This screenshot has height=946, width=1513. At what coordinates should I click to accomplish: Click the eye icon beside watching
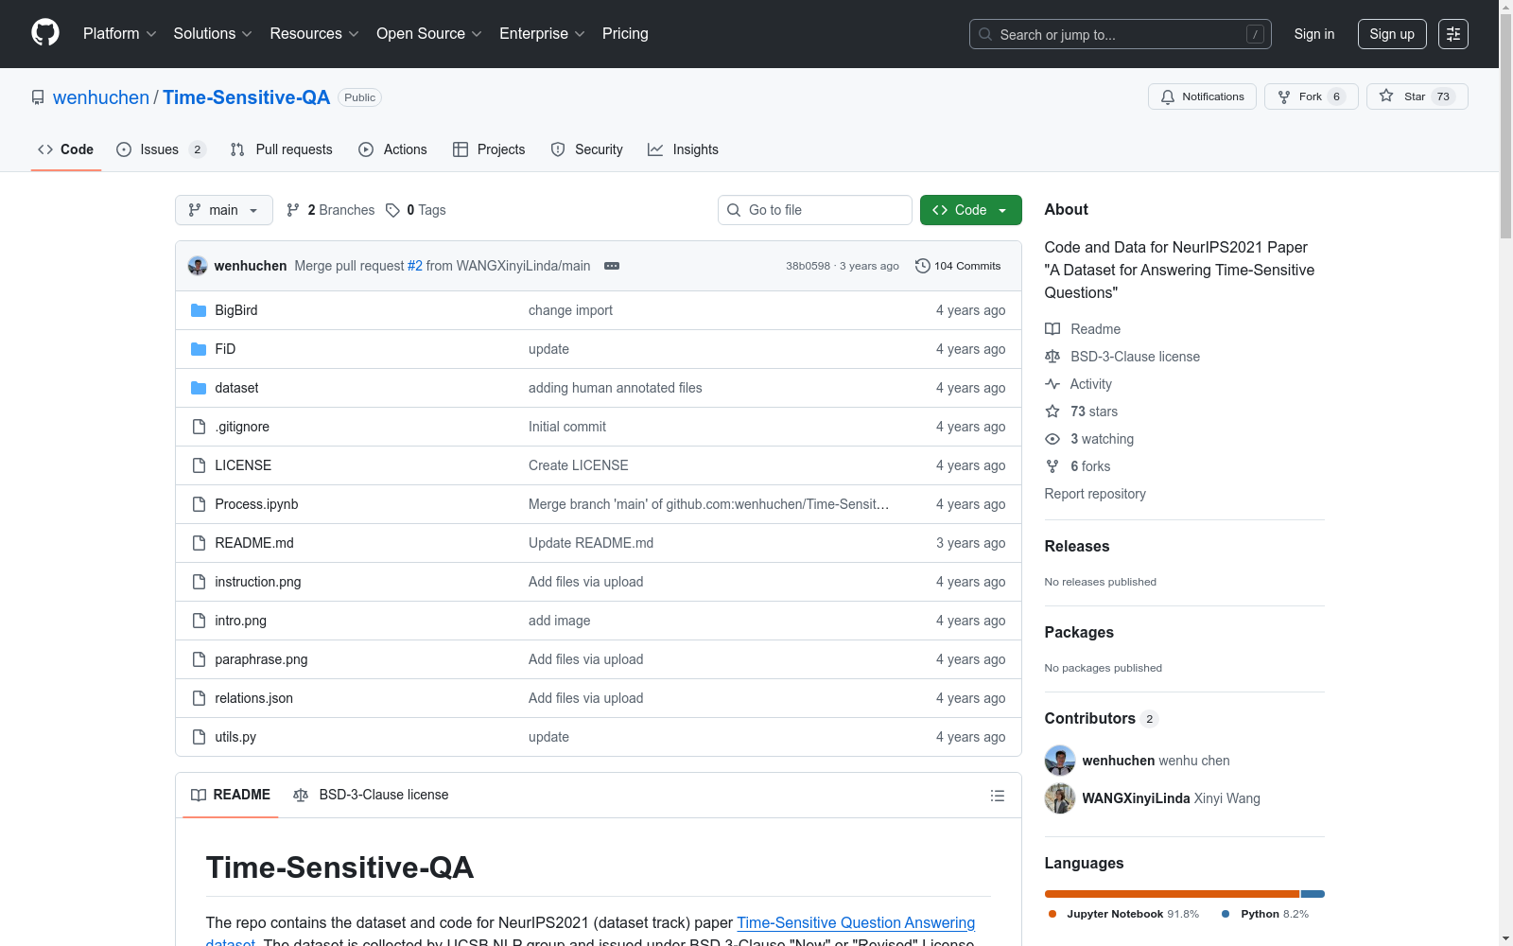(x=1052, y=439)
